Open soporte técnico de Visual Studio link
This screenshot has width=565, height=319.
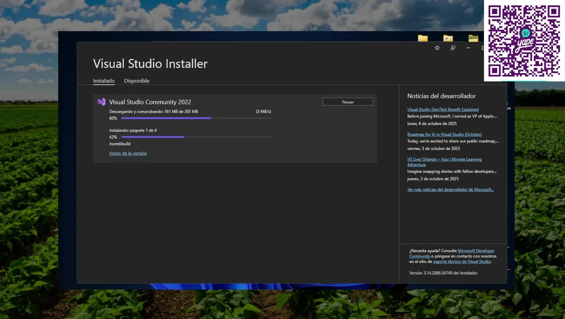coord(462,261)
